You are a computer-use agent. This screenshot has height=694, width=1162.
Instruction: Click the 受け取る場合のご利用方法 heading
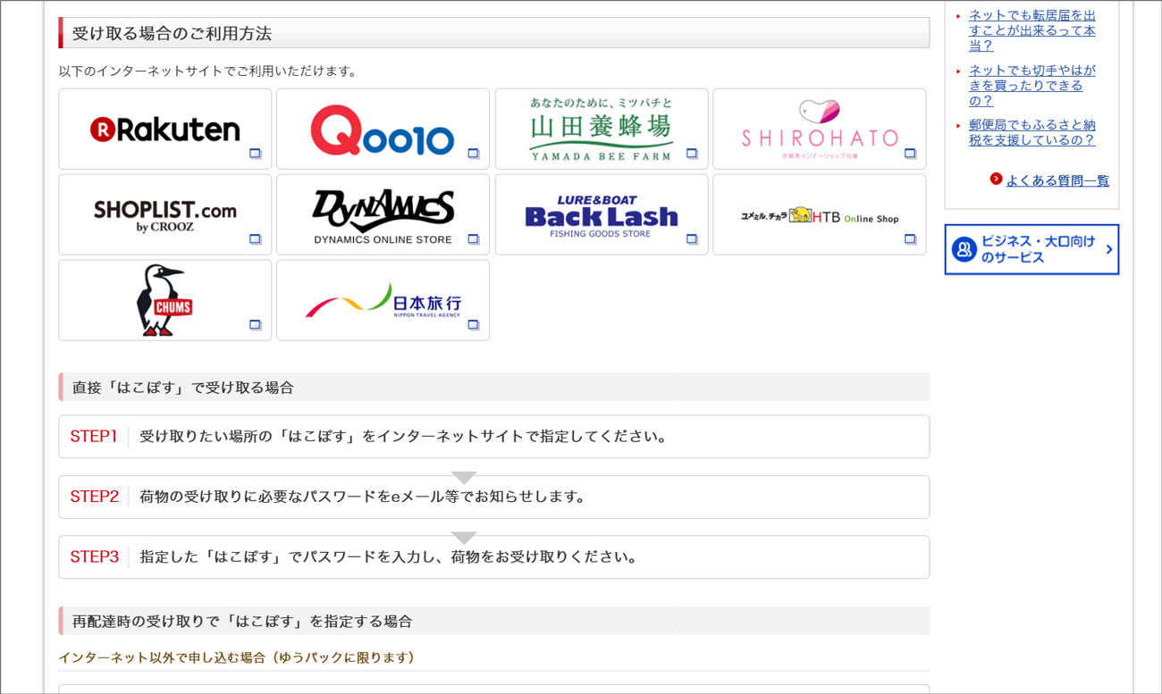pyautogui.click(x=493, y=33)
